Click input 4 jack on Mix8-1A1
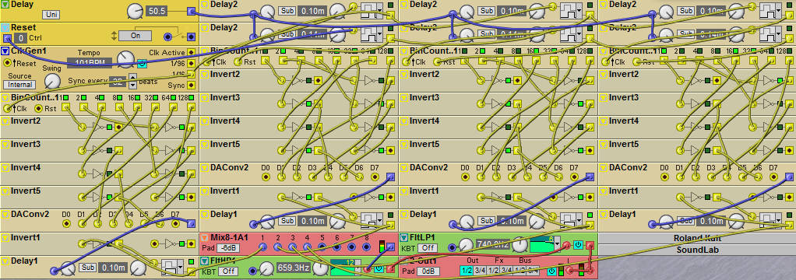Screen dimensions: 796x280 click(307, 247)
